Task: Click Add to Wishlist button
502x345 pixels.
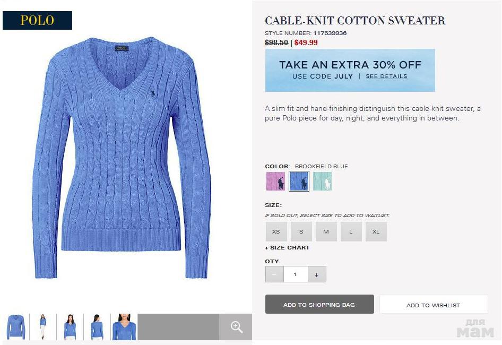Action: point(433,305)
